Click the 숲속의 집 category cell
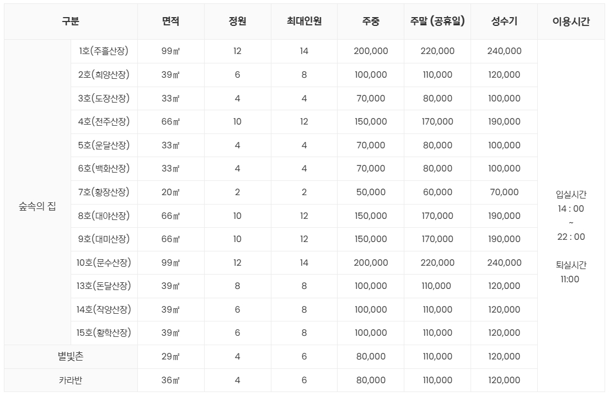Viewport: 609px width, 397px height. click(x=38, y=208)
